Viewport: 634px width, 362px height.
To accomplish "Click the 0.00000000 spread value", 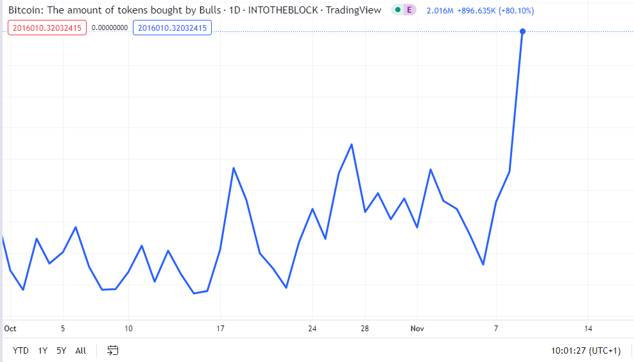I will 110,28.
